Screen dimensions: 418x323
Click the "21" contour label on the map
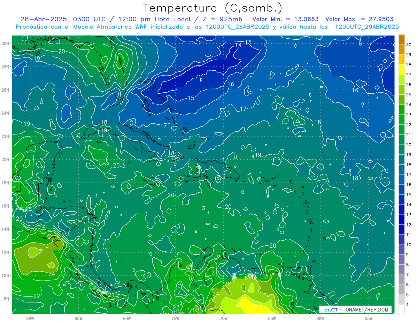click(111, 295)
